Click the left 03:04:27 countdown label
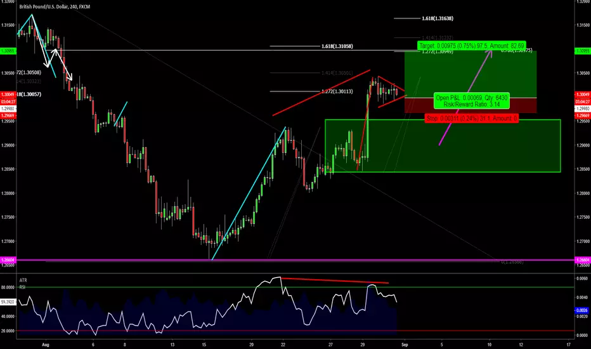 click(8, 102)
